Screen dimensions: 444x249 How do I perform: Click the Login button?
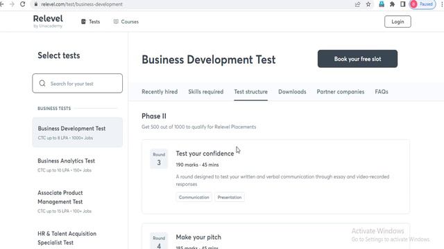point(398,21)
